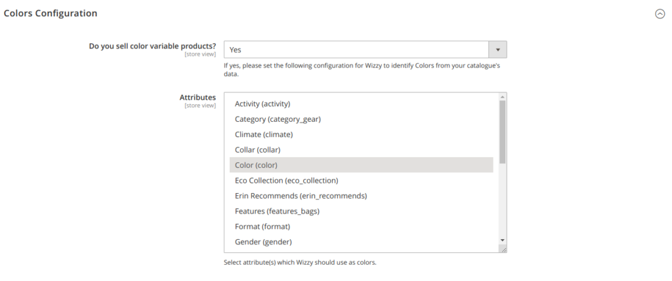Collapse the Colors Configuration section chevron
672x281 pixels.
point(660,14)
